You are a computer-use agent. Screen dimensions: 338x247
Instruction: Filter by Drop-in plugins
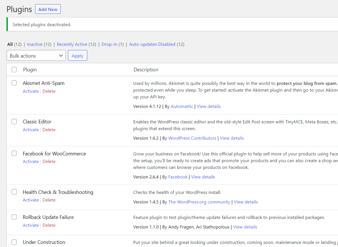tap(109, 44)
